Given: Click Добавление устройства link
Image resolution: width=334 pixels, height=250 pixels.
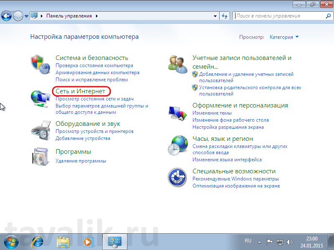Looking at the screenshot, I should 83,138.
